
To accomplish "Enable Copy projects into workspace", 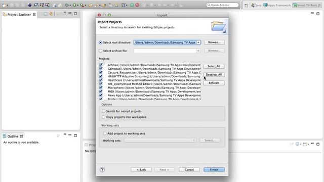I will [x=103, y=117].
